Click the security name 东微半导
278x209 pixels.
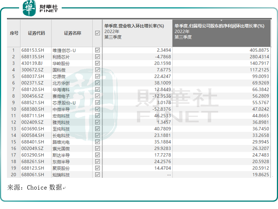[x=61, y=162]
